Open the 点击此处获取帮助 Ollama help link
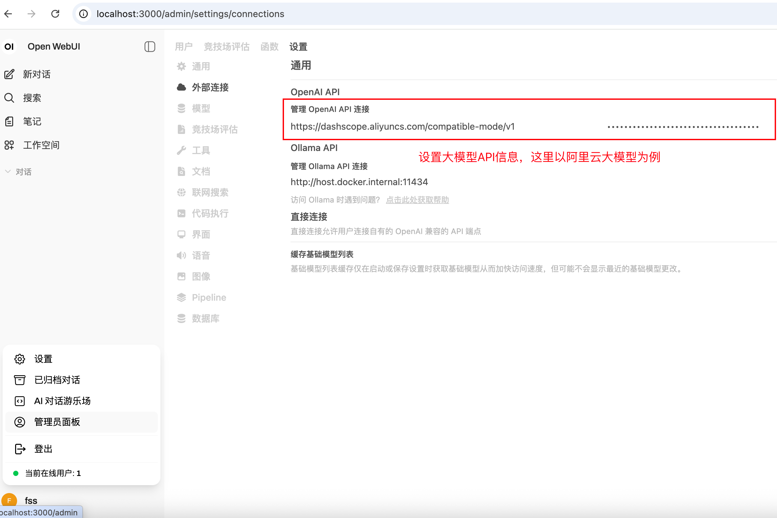 417,200
